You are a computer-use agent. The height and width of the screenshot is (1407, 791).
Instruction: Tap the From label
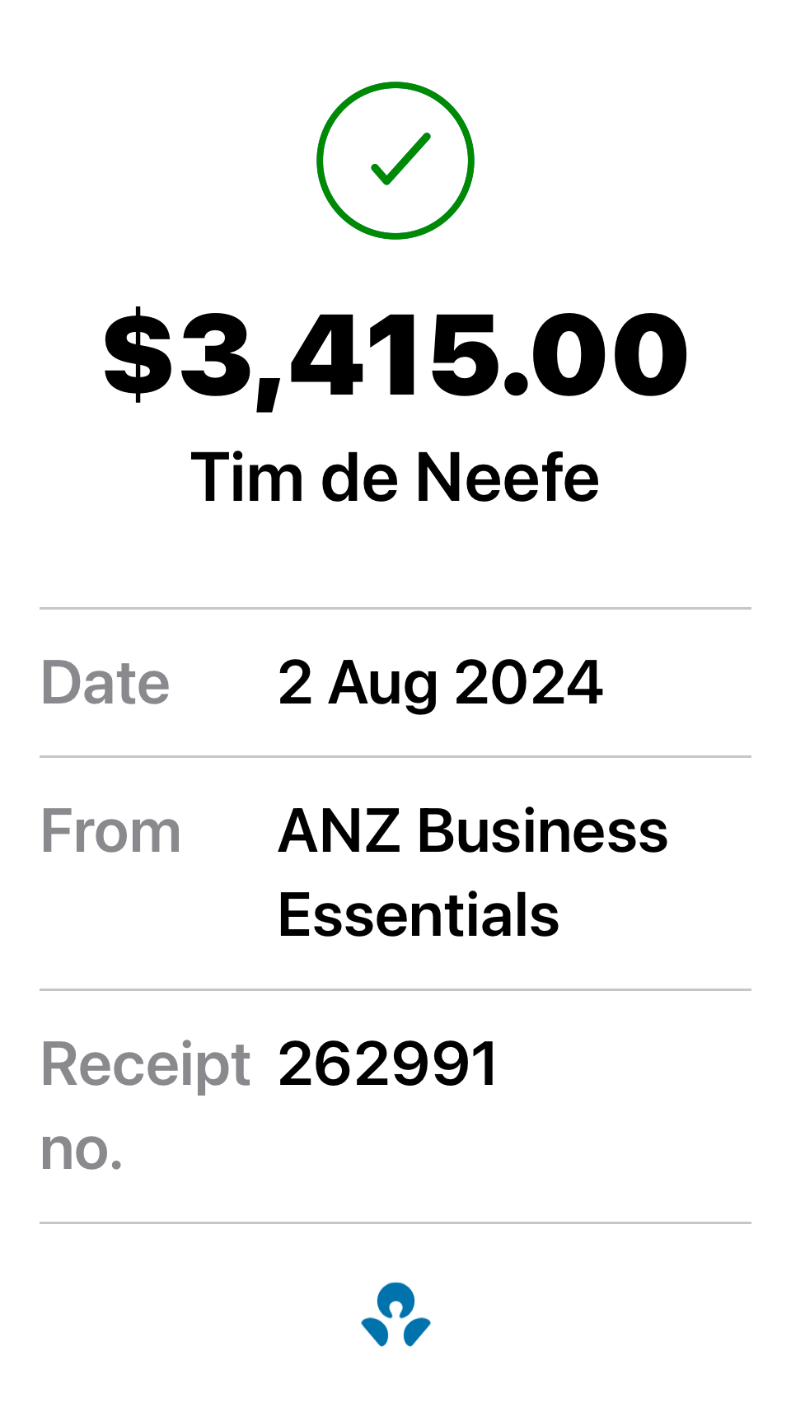point(110,830)
